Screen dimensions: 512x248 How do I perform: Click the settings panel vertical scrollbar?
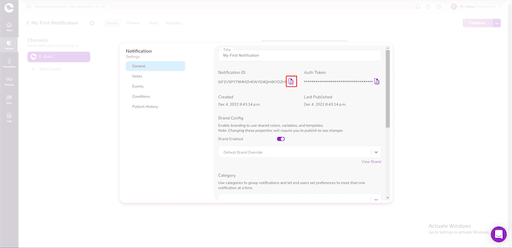pyautogui.click(x=388, y=89)
